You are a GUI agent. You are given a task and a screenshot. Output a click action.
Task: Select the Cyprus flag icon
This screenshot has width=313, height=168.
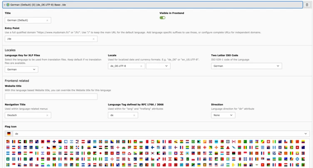(x=43, y=148)
